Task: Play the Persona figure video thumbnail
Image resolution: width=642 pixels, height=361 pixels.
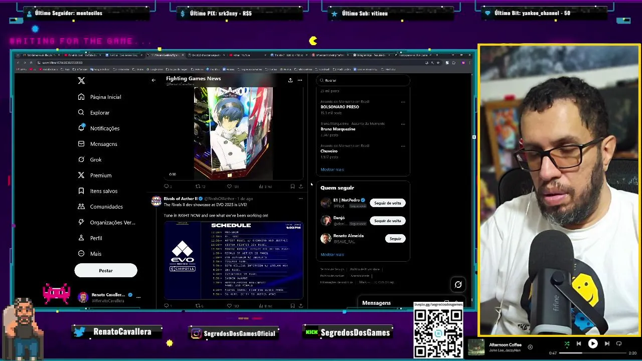Action: tap(233, 133)
